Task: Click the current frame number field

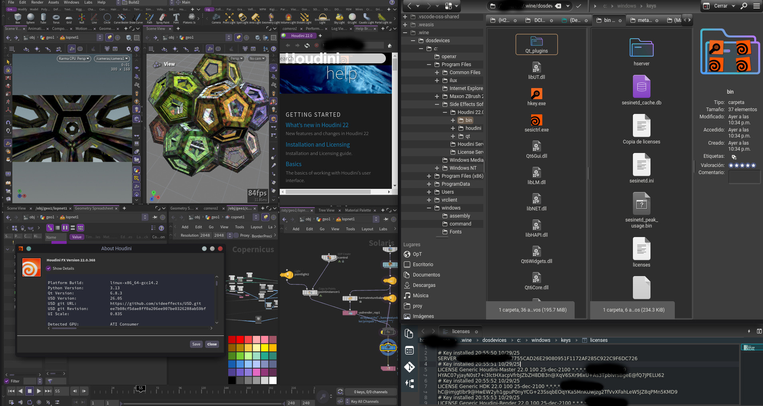Action: pyautogui.click(x=62, y=391)
